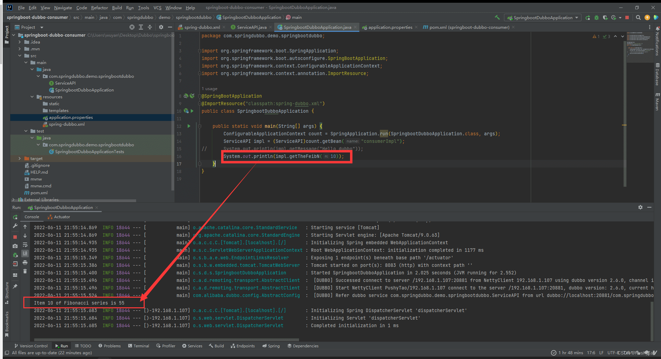Open the Terminal tool window

(x=139, y=346)
